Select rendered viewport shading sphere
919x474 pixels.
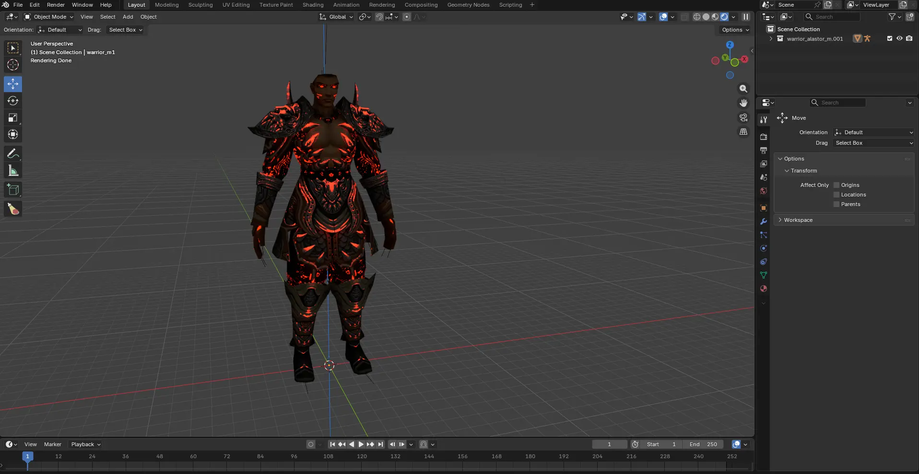click(x=724, y=17)
